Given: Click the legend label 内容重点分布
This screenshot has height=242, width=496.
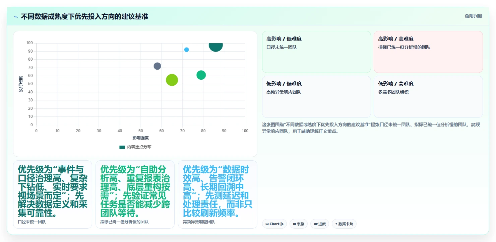Looking at the screenshot, I should [x=139, y=147].
